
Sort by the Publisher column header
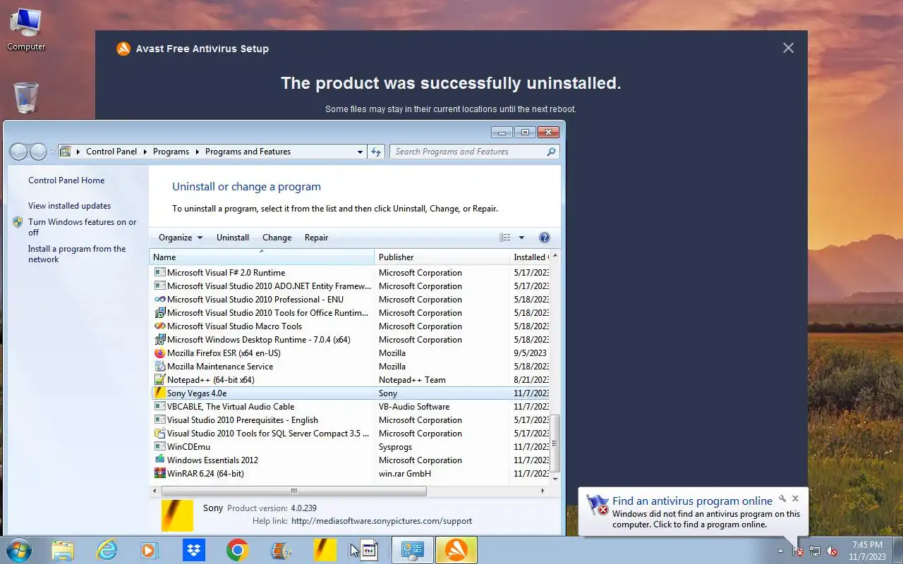pyautogui.click(x=442, y=257)
